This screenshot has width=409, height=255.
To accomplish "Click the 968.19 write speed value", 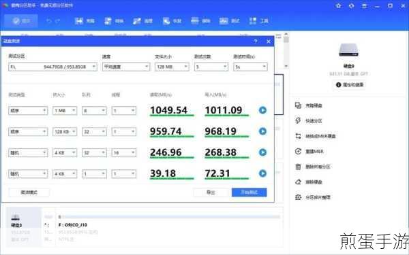I will click(221, 131).
